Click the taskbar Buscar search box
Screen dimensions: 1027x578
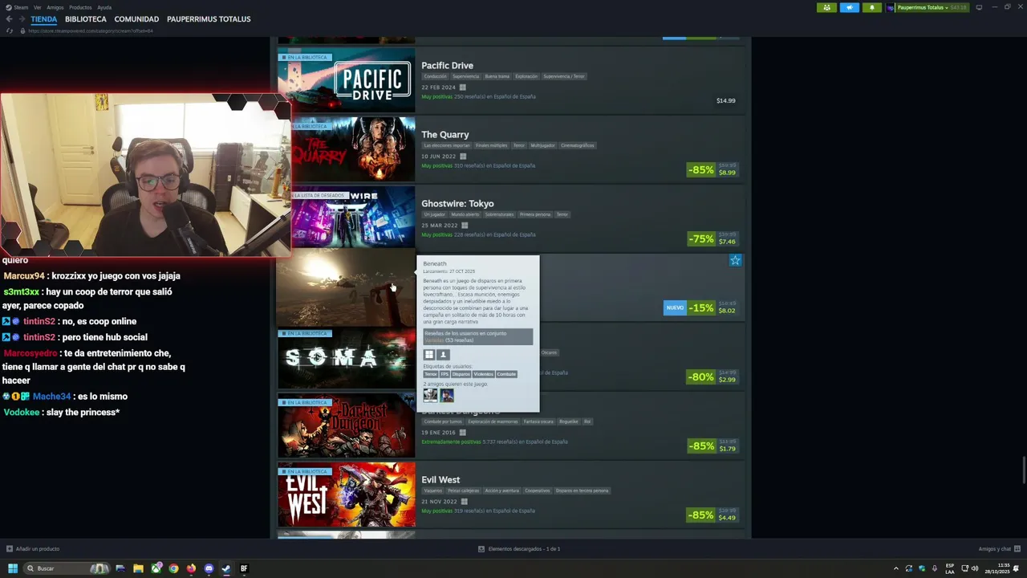67,568
